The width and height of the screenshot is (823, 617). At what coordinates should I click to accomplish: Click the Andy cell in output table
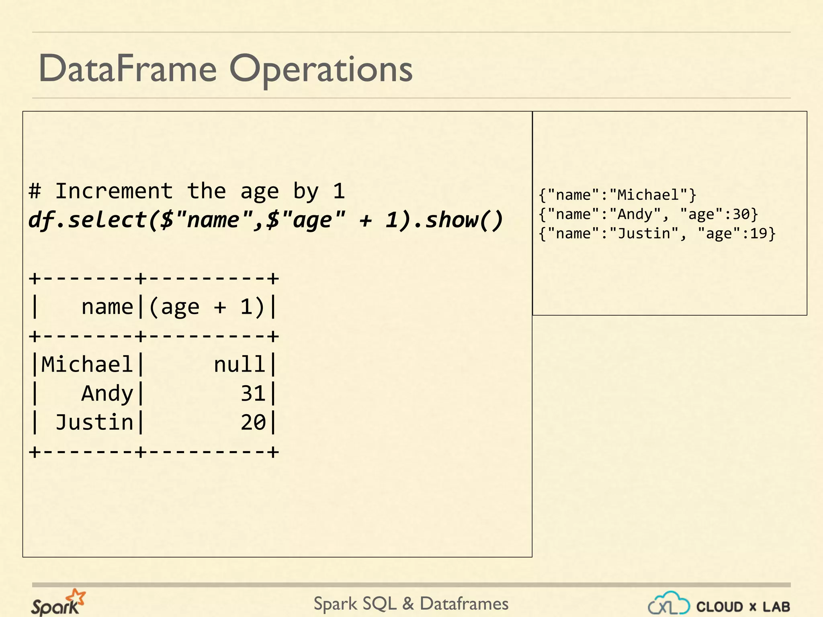pos(107,394)
